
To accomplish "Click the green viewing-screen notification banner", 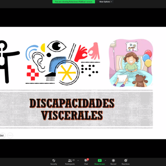I will pos(73,2).
